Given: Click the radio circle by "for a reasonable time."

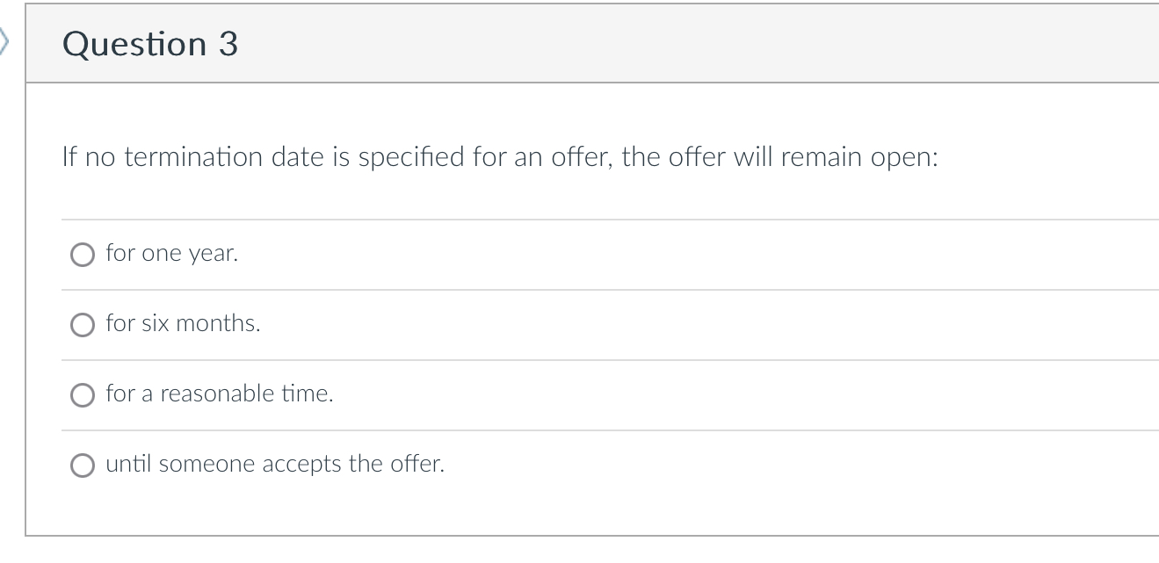Looking at the screenshot, I should pos(82,394).
